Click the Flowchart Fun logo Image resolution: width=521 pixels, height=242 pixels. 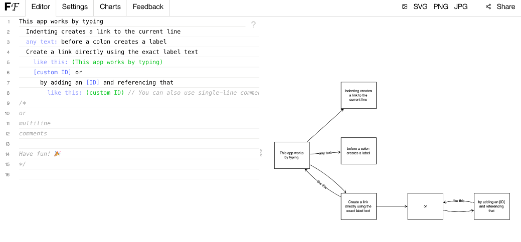(x=12, y=7)
